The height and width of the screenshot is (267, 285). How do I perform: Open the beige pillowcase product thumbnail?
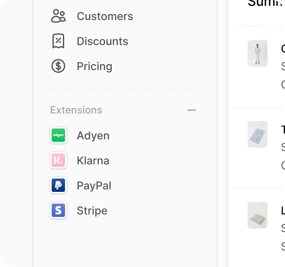point(257,215)
